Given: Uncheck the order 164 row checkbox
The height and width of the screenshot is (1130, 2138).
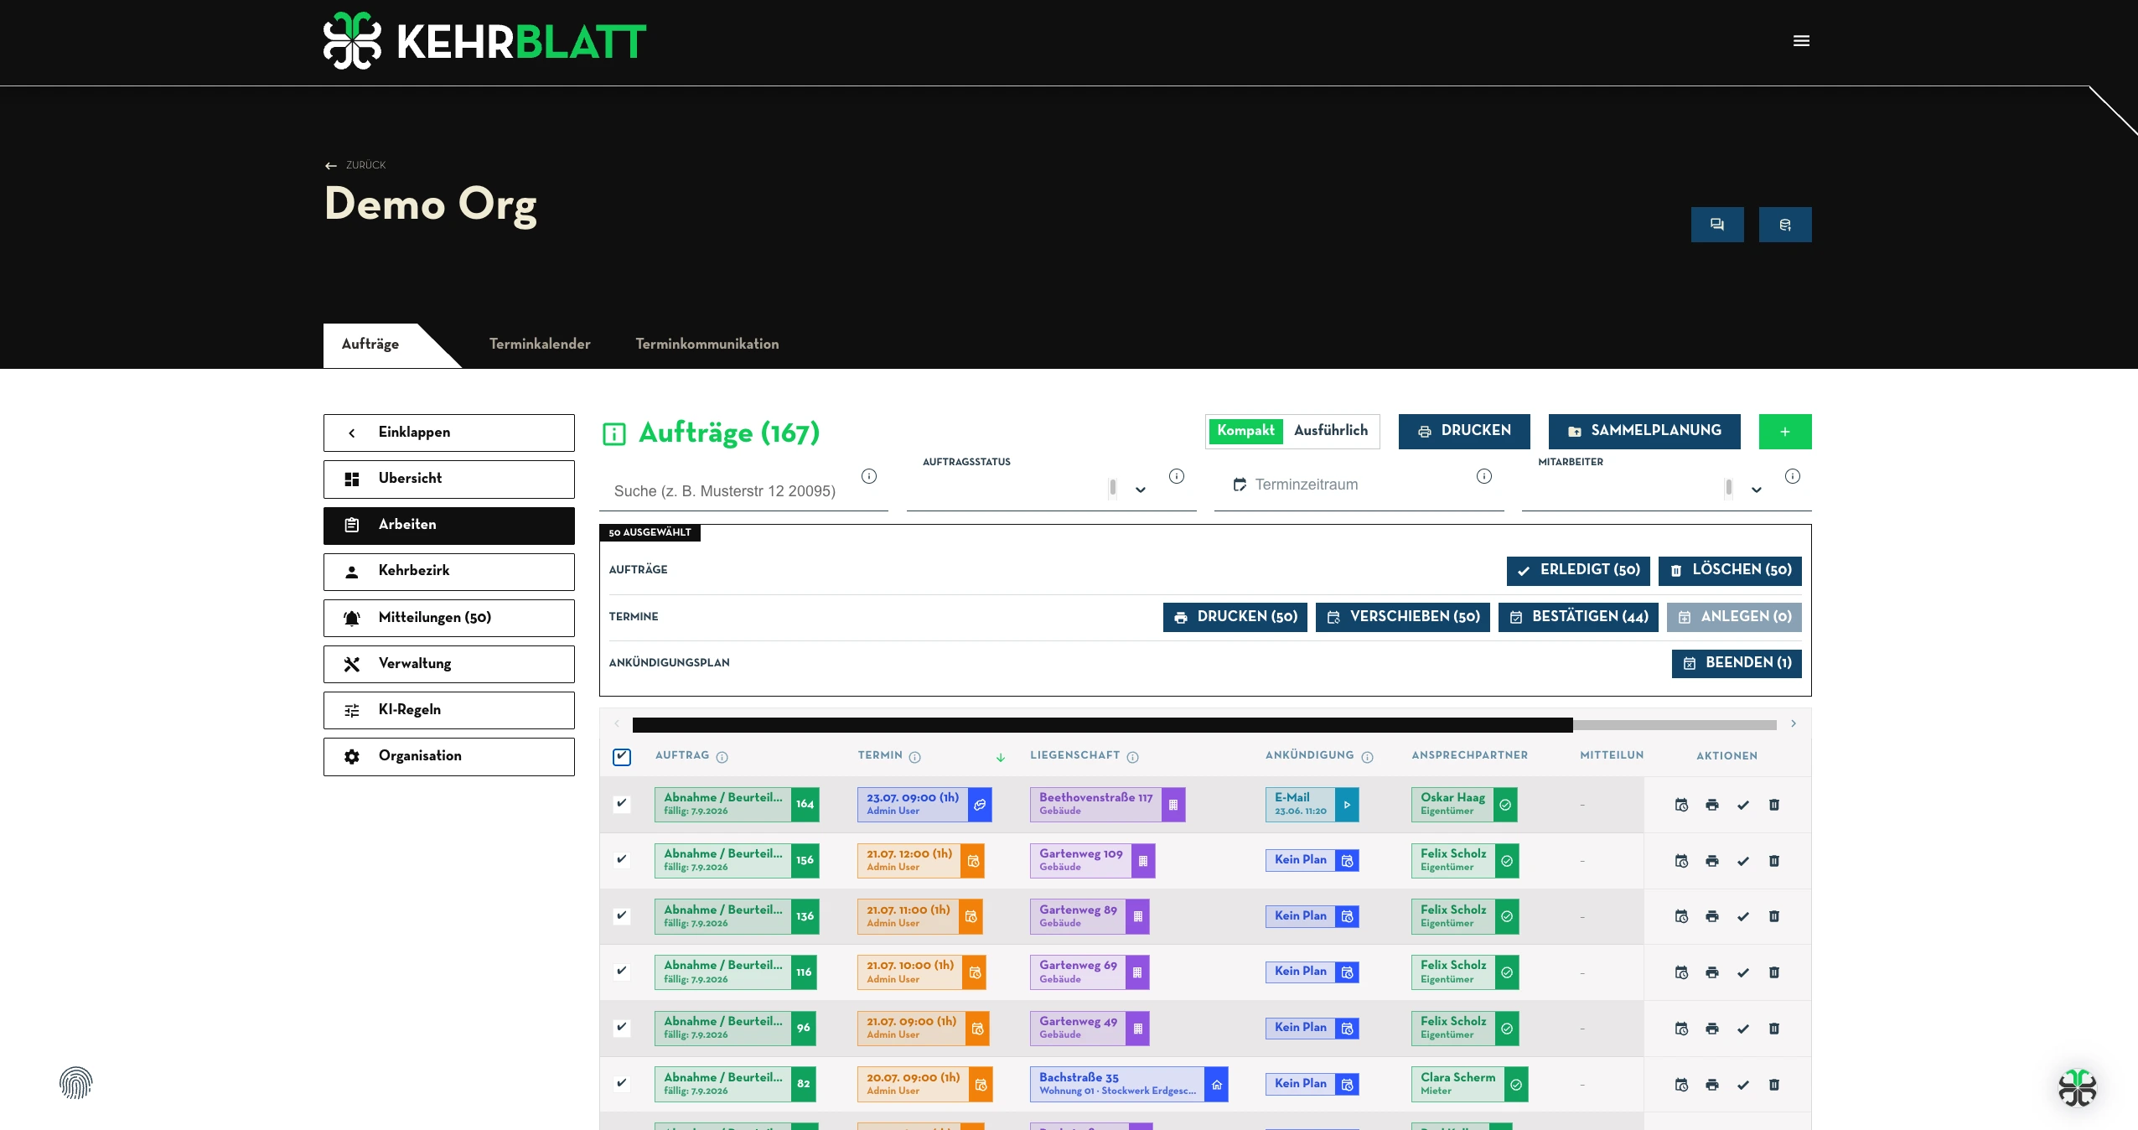Looking at the screenshot, I should [622, 803].
